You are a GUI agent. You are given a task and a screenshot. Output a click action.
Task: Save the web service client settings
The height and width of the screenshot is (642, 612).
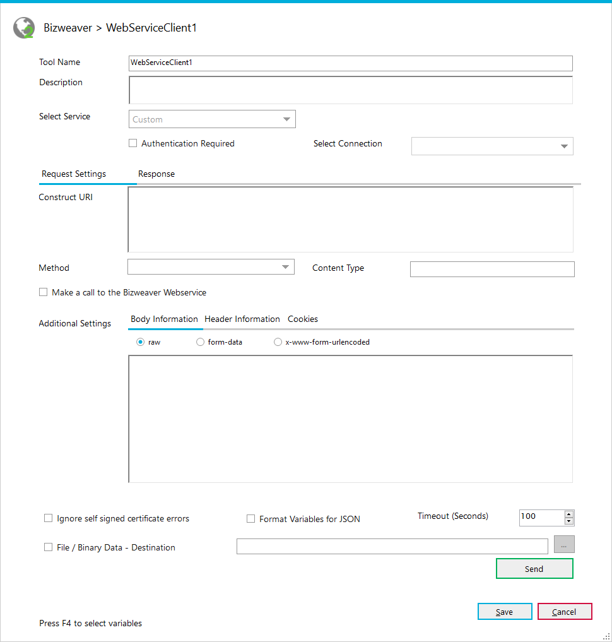tap(505, 612)
